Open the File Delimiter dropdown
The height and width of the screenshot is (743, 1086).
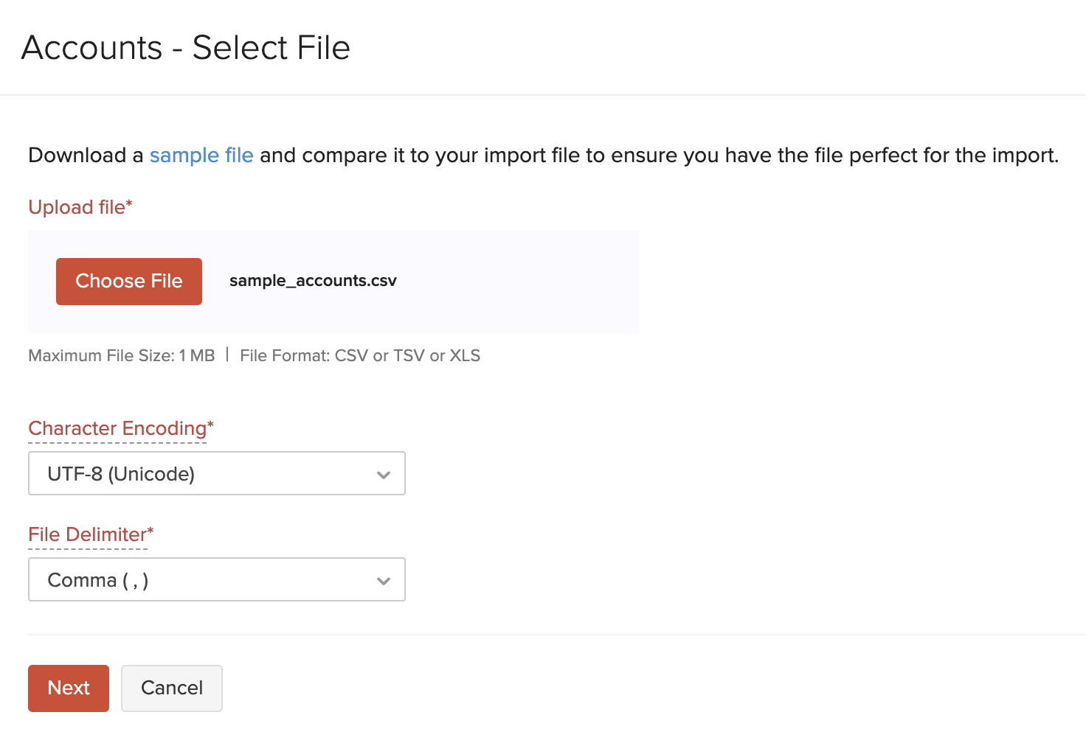tap(216, 579)
